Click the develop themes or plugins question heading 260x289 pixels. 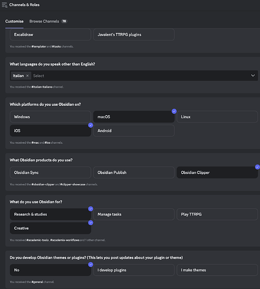coord(96,258)
